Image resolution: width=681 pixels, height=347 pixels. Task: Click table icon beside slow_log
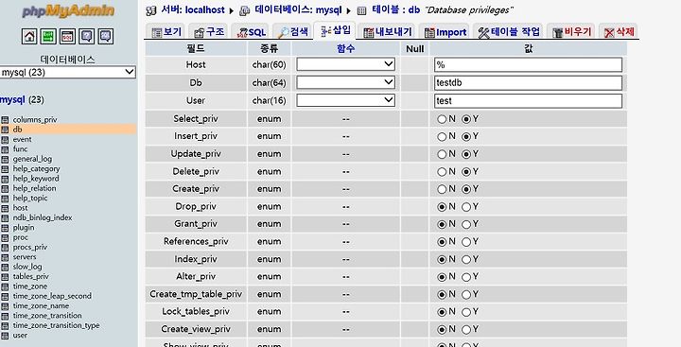[x=5, y=267]
